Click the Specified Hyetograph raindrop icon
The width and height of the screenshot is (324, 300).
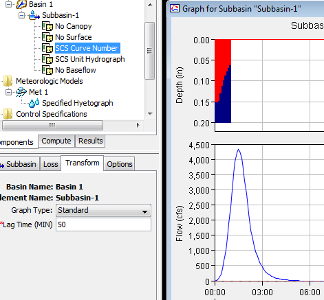(34, 103)
